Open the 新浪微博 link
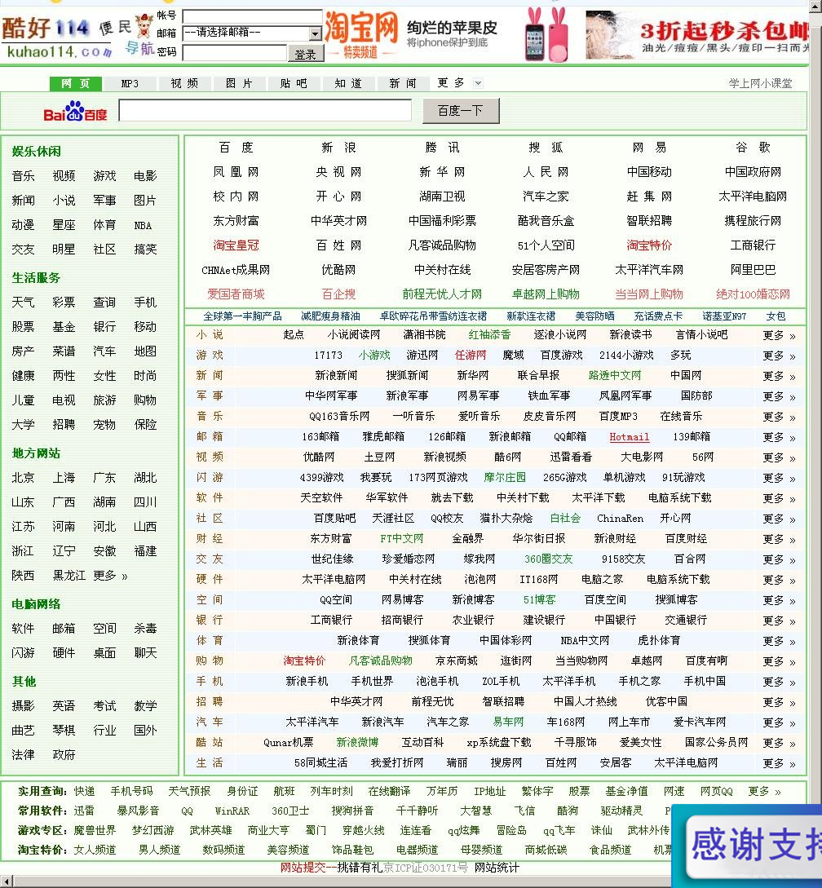This screenshot has height=888, width=822. click(357, 743)
